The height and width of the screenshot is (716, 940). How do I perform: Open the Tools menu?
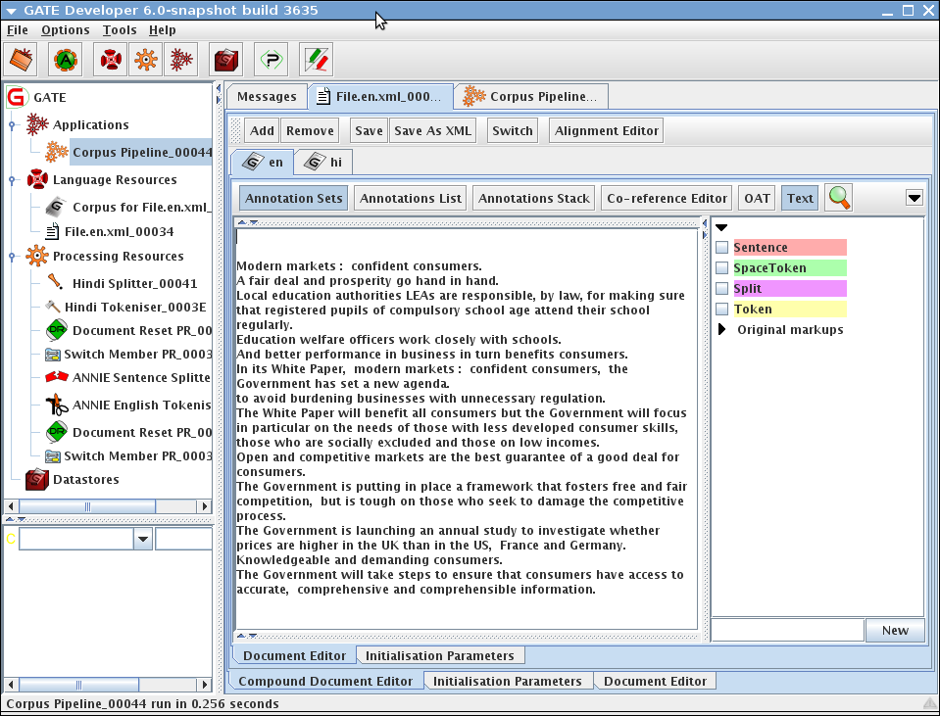(120, 30)
